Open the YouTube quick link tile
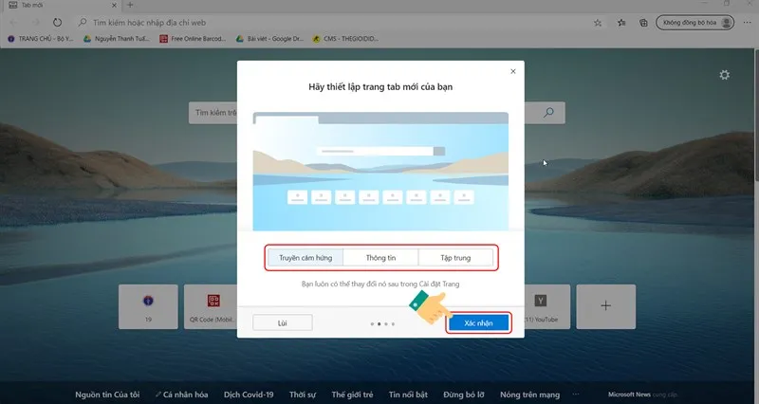759x404 pixels. click(547, 306)
